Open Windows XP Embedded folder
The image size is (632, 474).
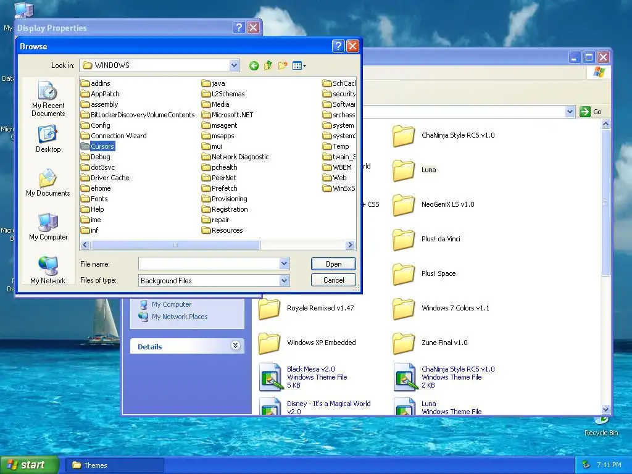[307, 343]
